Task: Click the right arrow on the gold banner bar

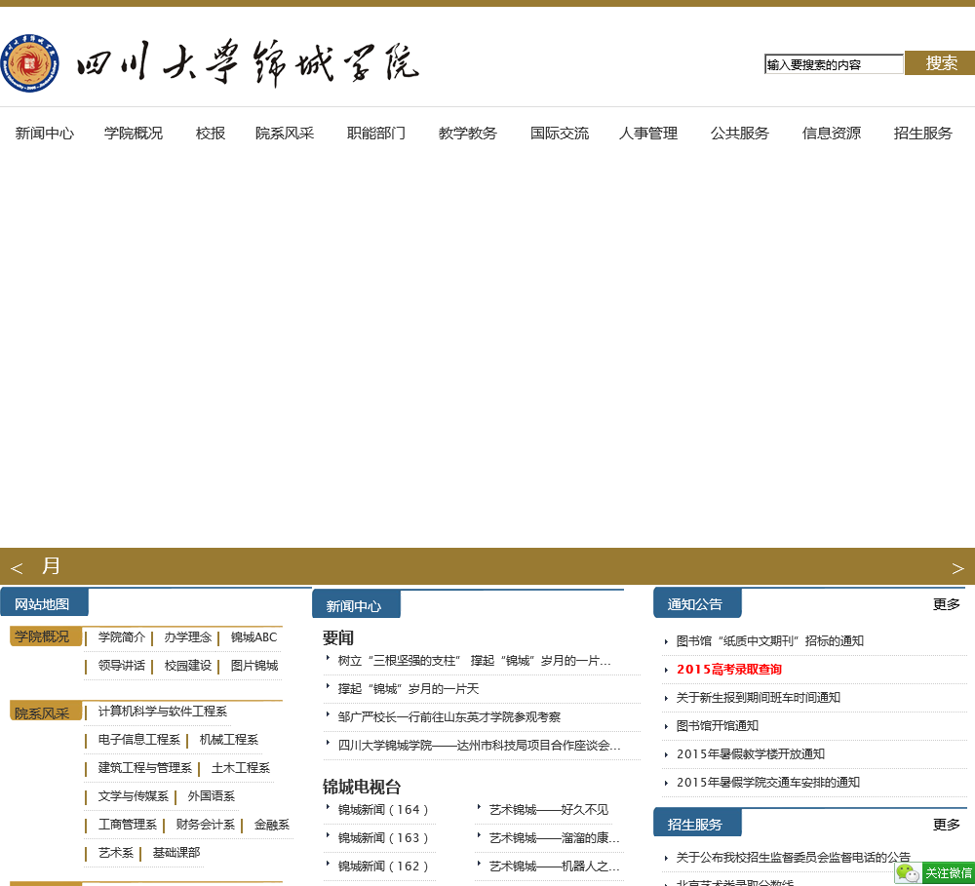Action: tap(957, 567)
